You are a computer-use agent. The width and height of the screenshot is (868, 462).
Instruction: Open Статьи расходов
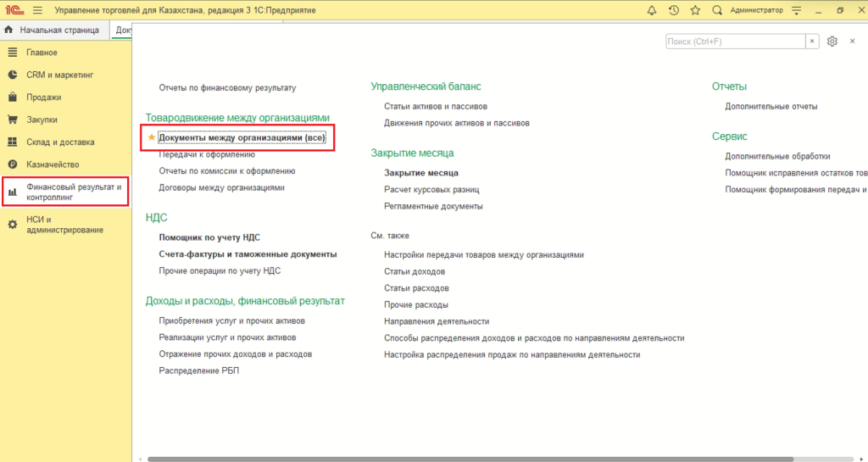click(x=416, y=288)
